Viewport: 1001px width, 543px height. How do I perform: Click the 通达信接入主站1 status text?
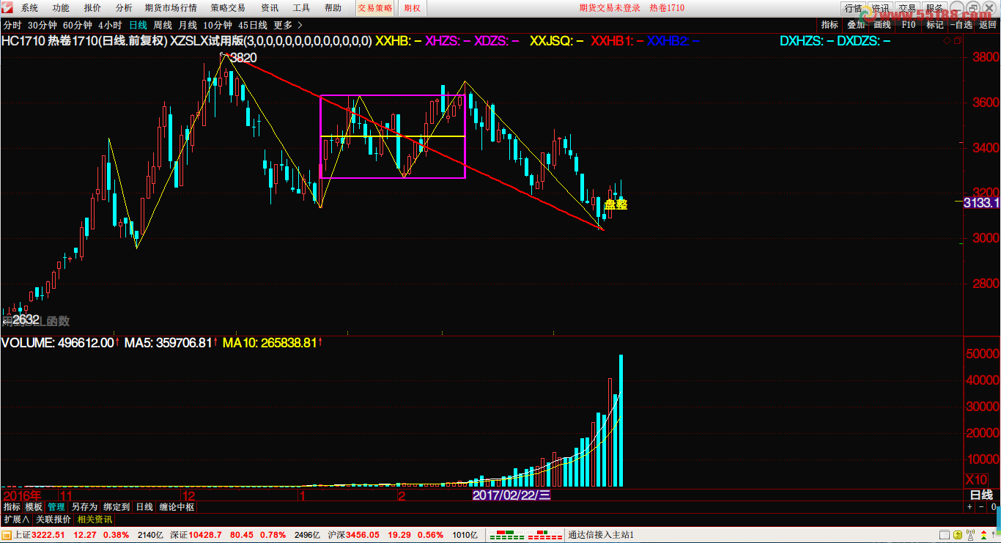coord(601,535)
